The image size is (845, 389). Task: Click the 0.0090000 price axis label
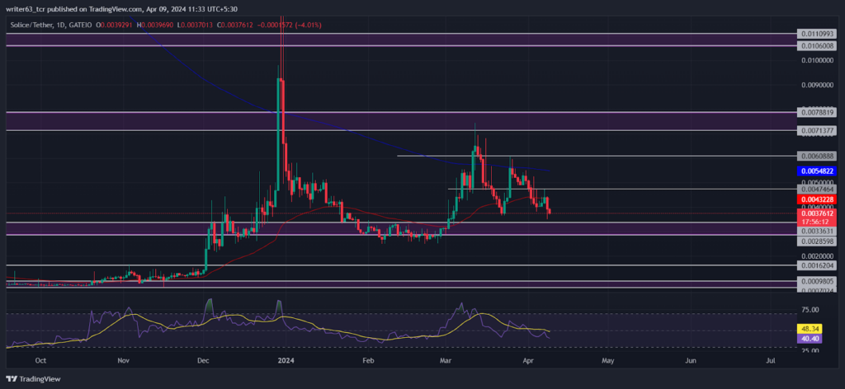pyautogui.click(x=817, y=84)
